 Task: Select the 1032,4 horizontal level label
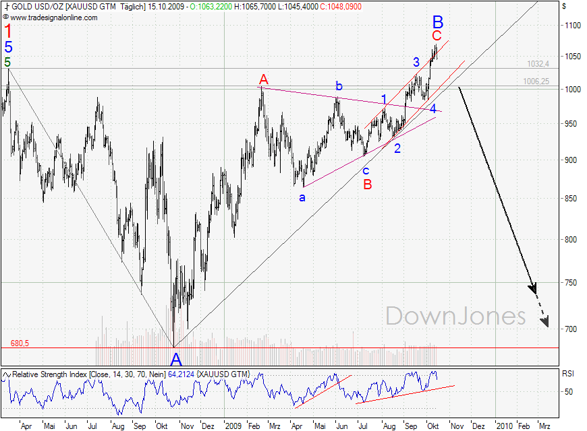pos(538,64)
